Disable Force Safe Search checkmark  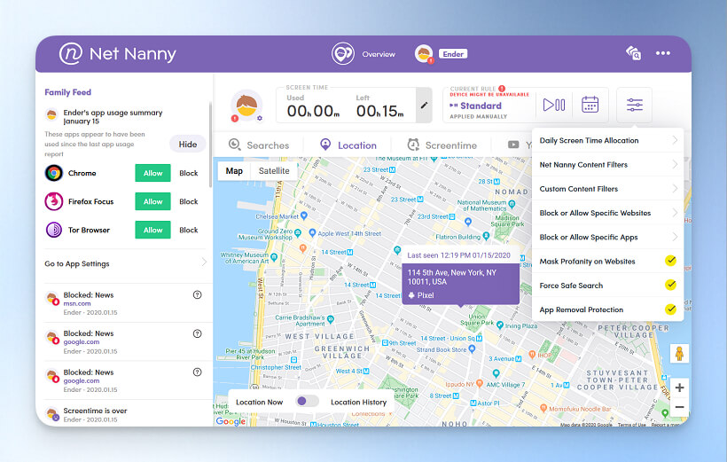[670, 286]
